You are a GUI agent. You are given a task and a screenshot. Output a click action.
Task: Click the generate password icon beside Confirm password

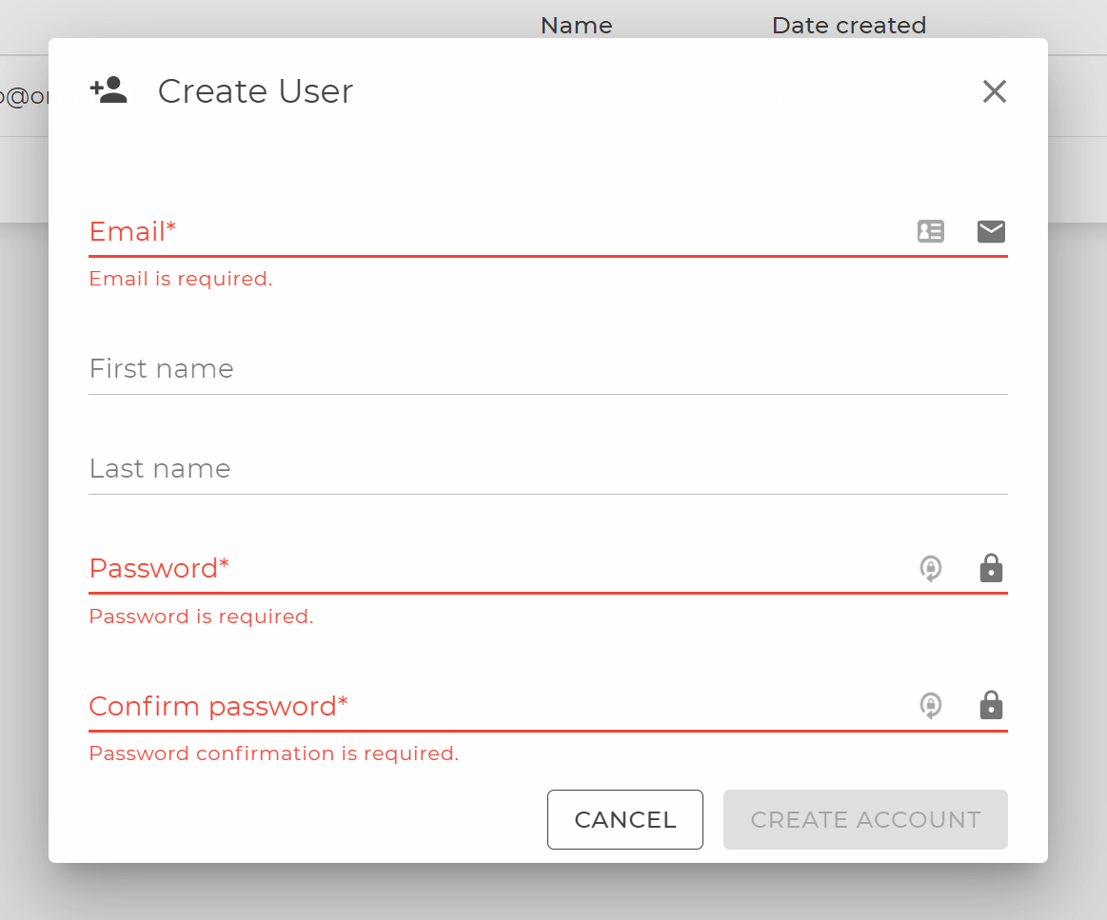pyautogui.click(x=931, y=706)
